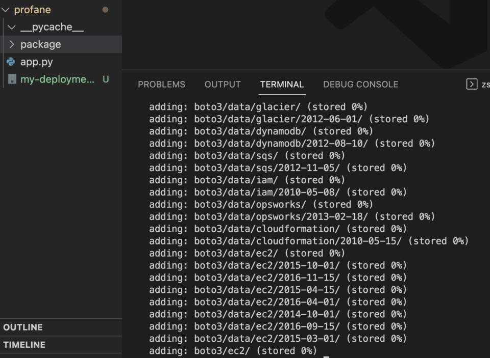Click the U untracked status badge
Screen dimensions: 490x358
pyautogui.click(x=106, y=79)
